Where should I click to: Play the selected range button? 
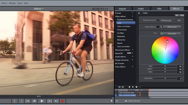(x=50, y=101)
